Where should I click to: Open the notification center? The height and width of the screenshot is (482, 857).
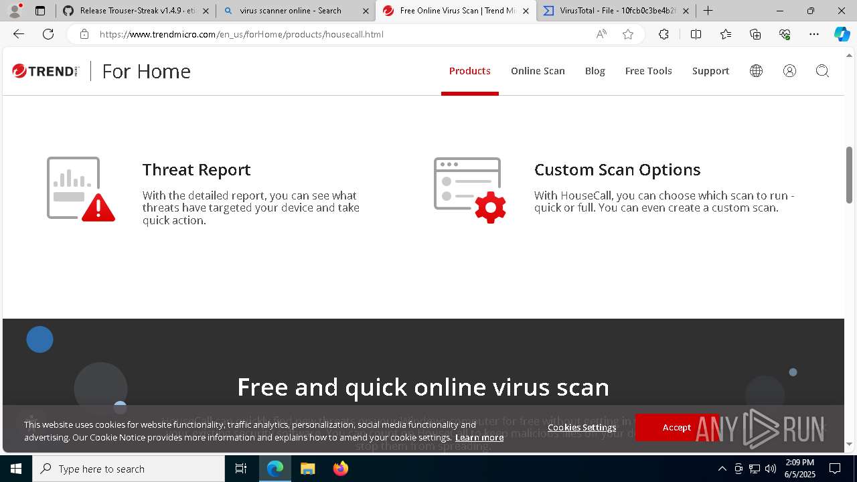835,469
